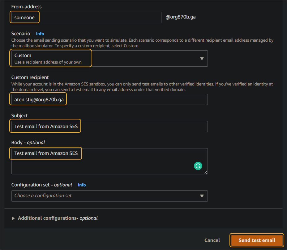The width and height of the screenshot is (287, 250).
Task: Click the @org870b.ga domain suffix text
Action: click(181, 17)
